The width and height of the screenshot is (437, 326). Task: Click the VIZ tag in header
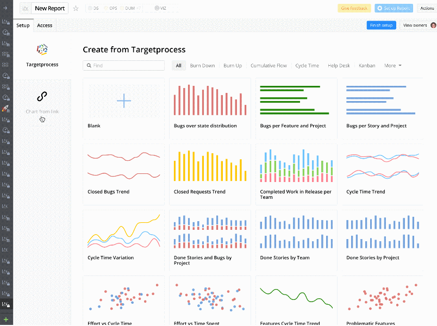(x=160, y=8)
